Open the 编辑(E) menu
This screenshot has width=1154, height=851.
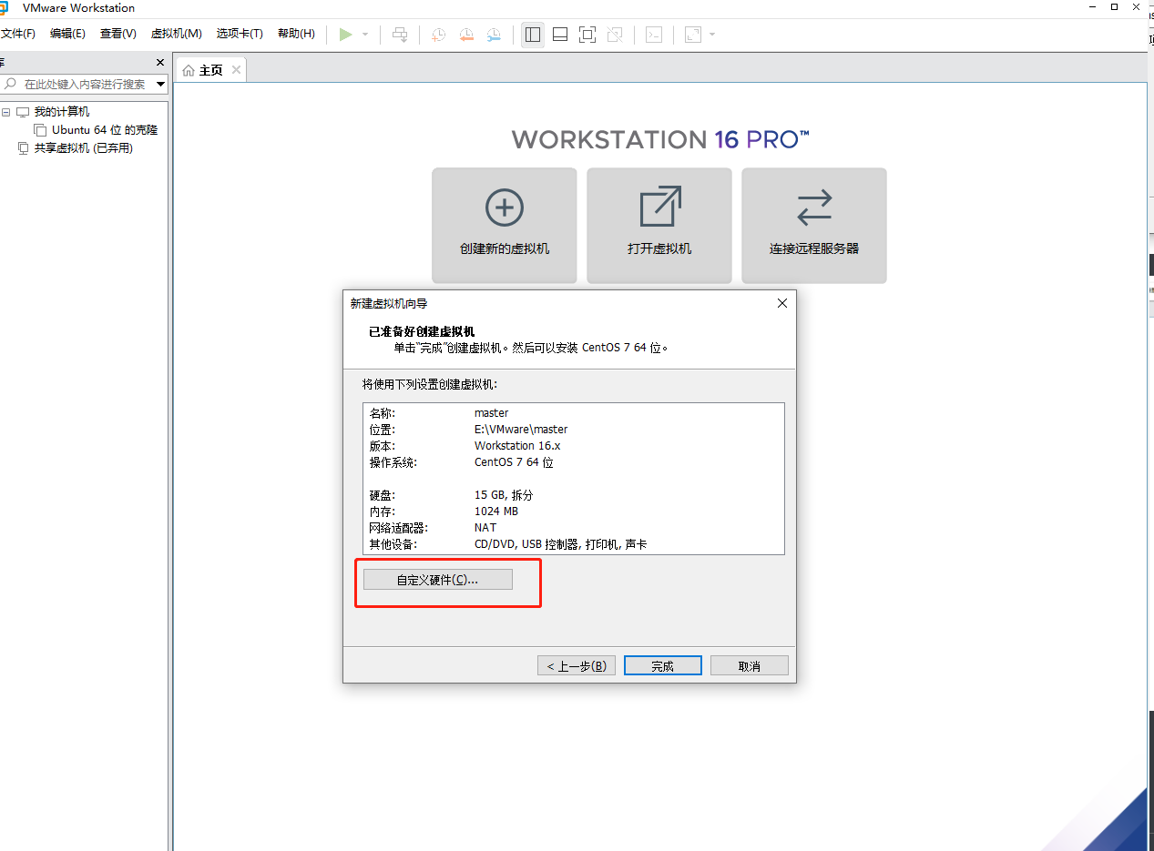(x=67, y=34)
